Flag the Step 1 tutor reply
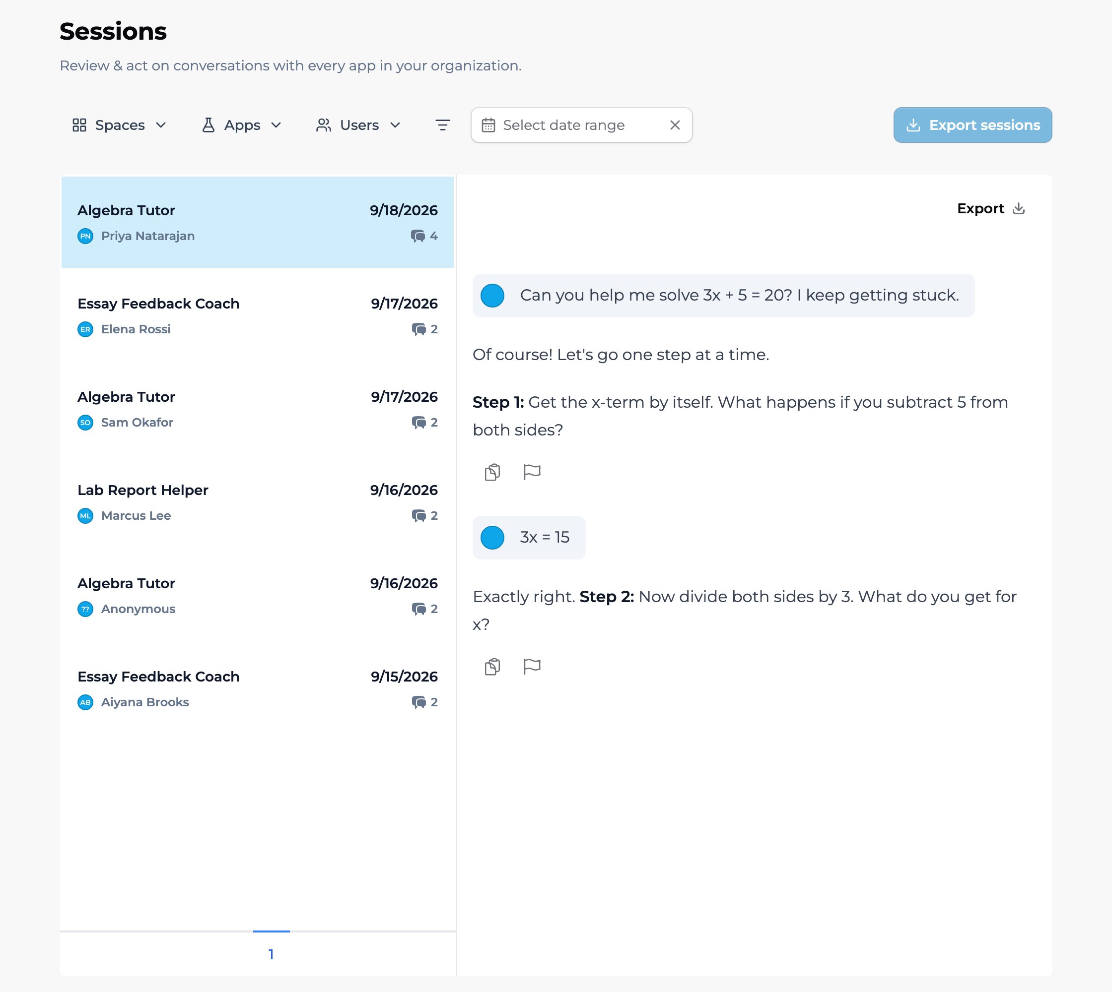 point(532,472)
